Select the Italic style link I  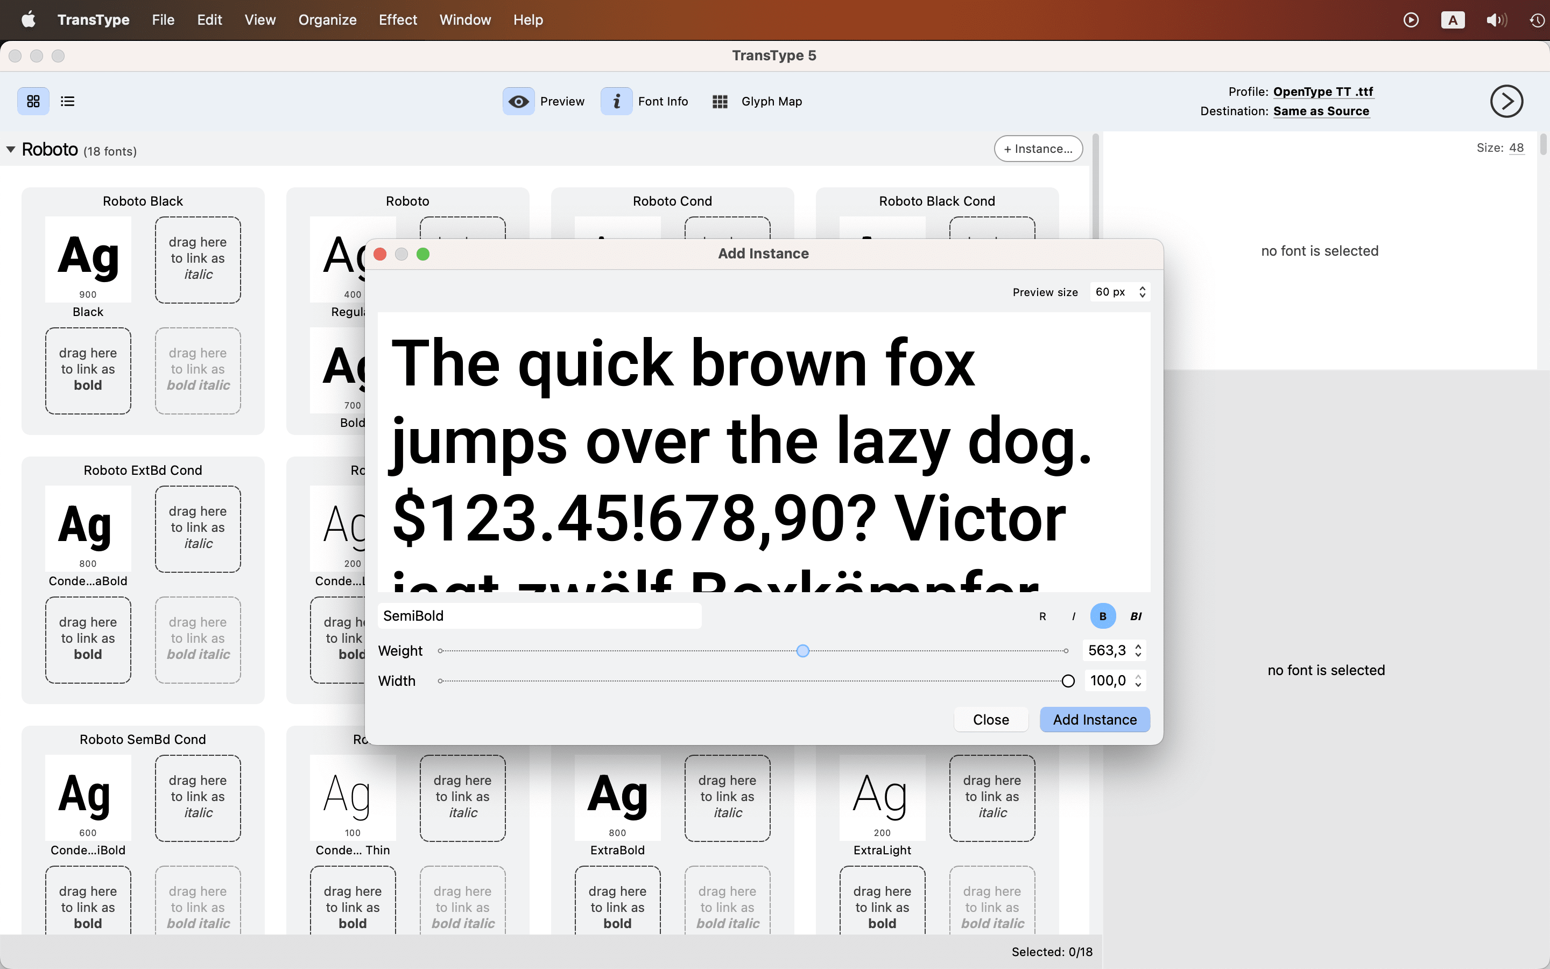1074,616
